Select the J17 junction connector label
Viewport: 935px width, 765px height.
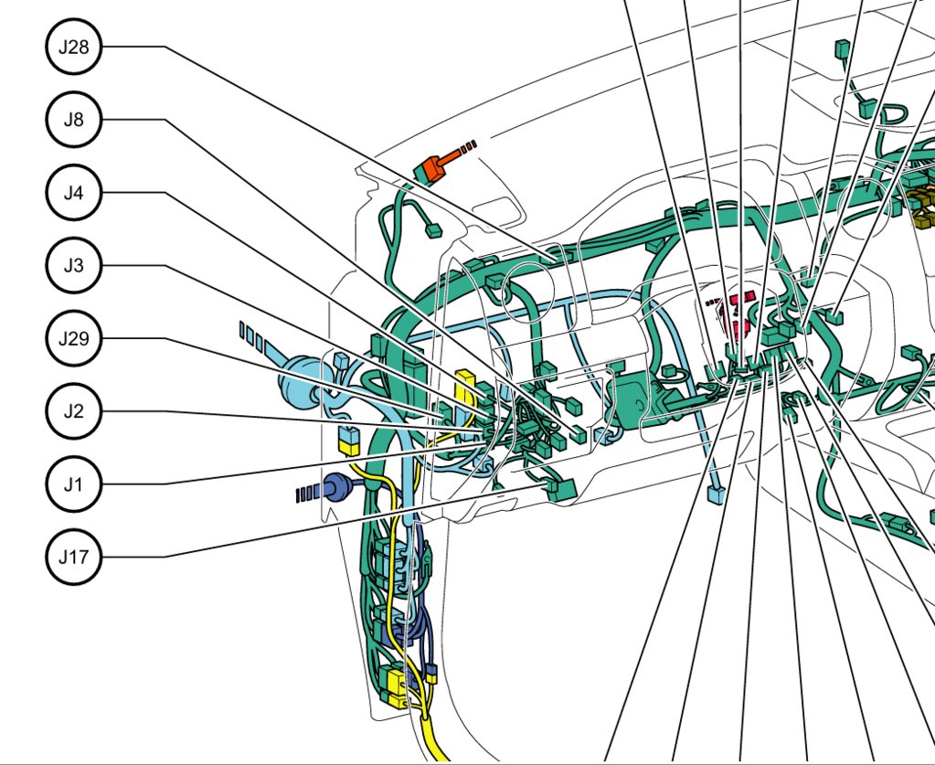point(74,557)
